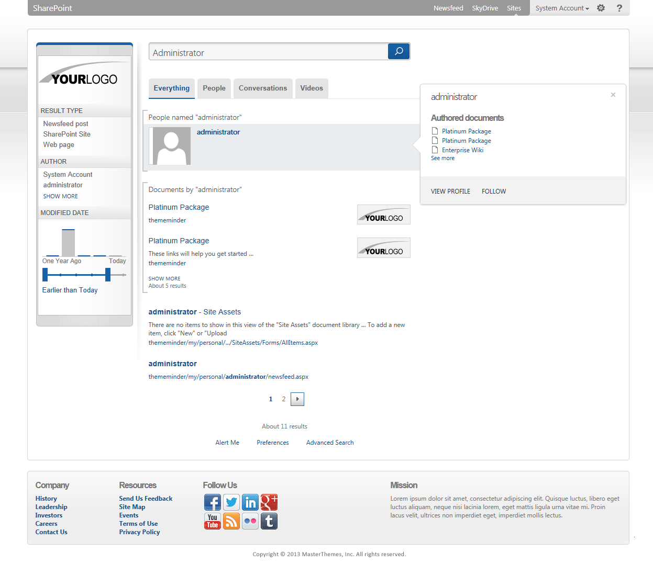Visit the Facebook page via its icon
The image size is (653, 564).
[213, 502]
